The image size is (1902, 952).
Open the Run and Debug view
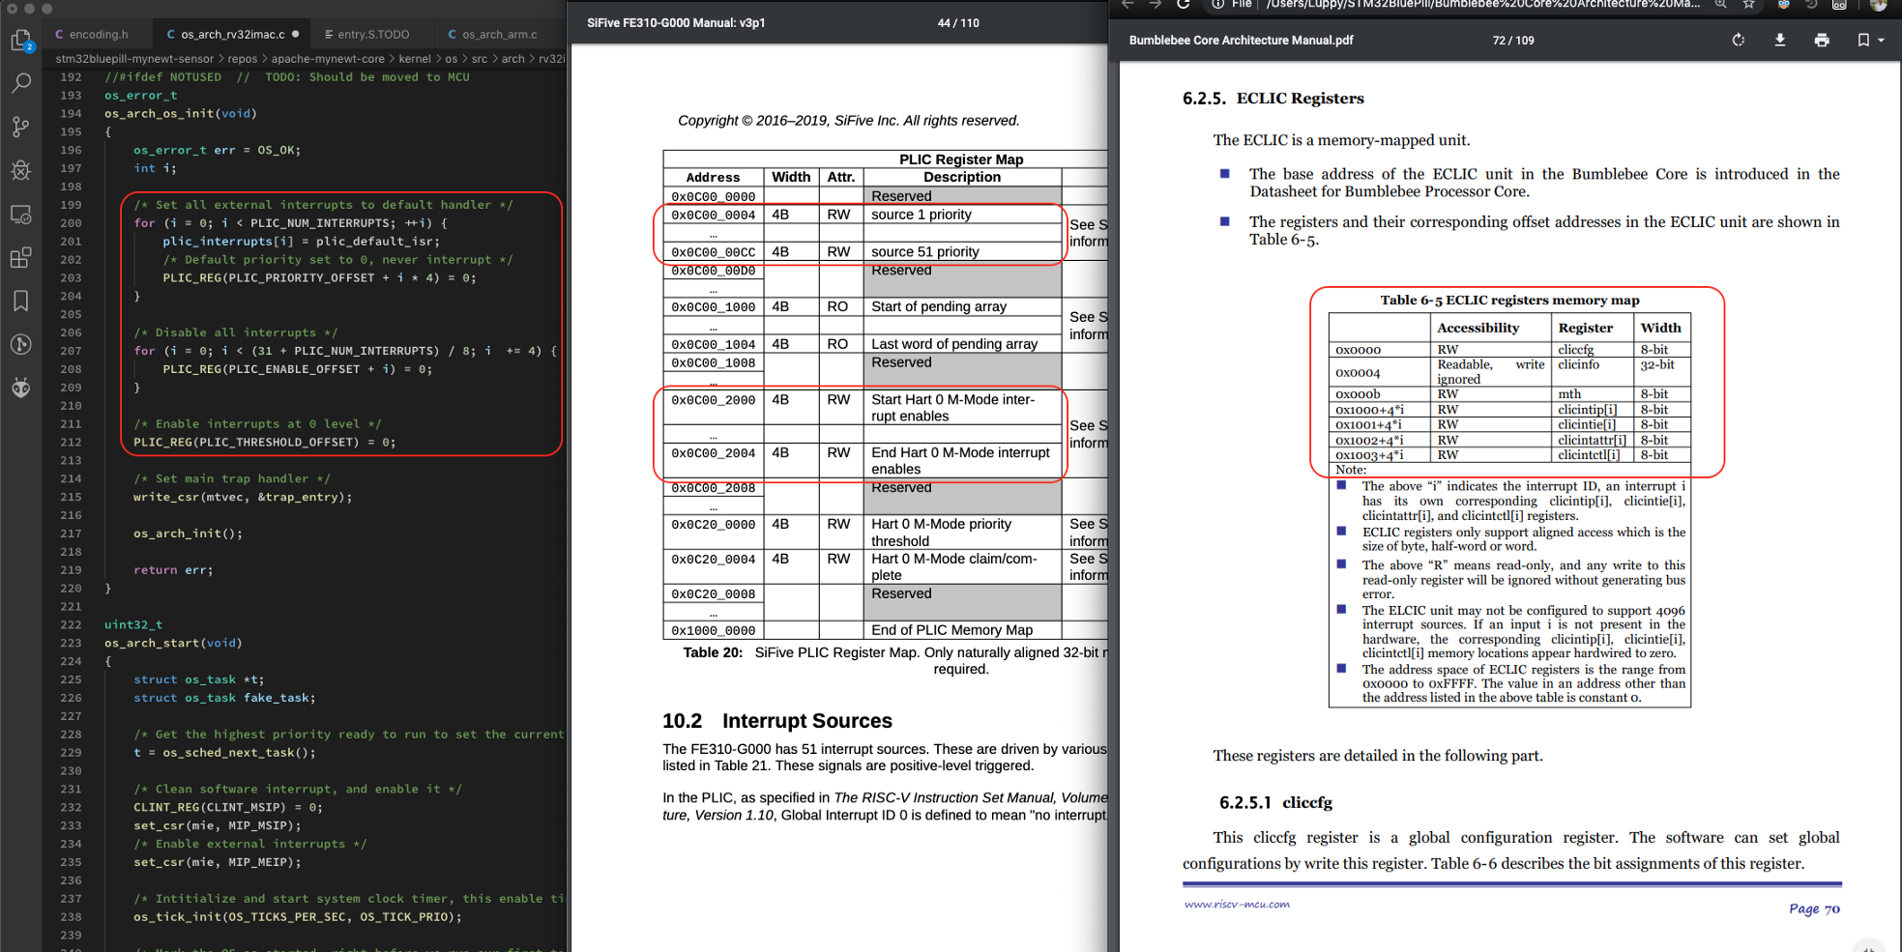20,170
